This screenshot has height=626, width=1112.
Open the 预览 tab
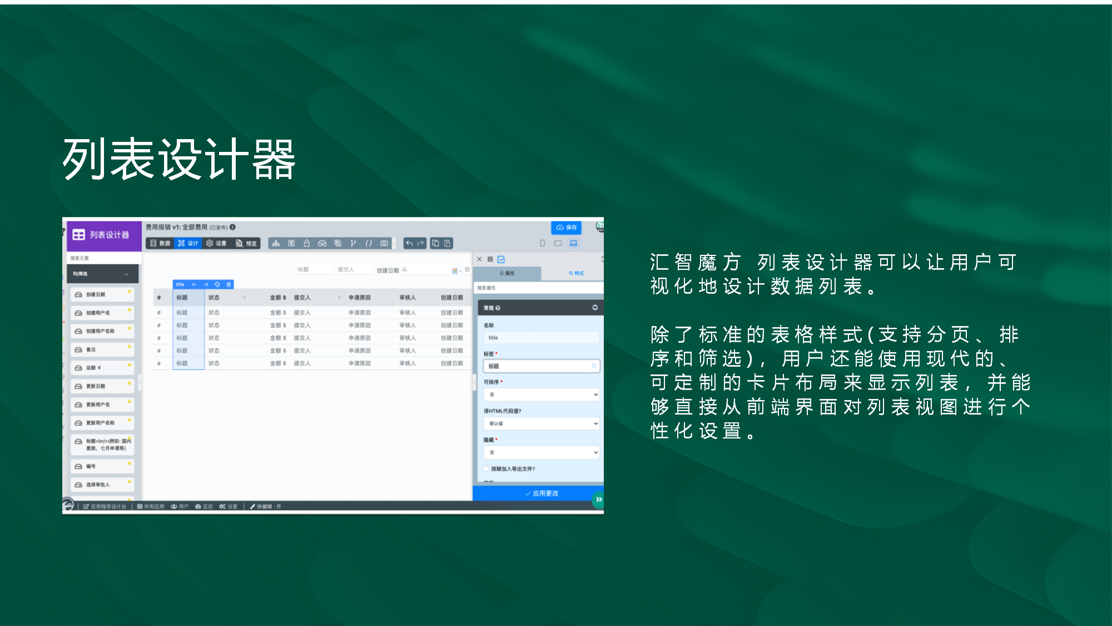coord(246,243)
